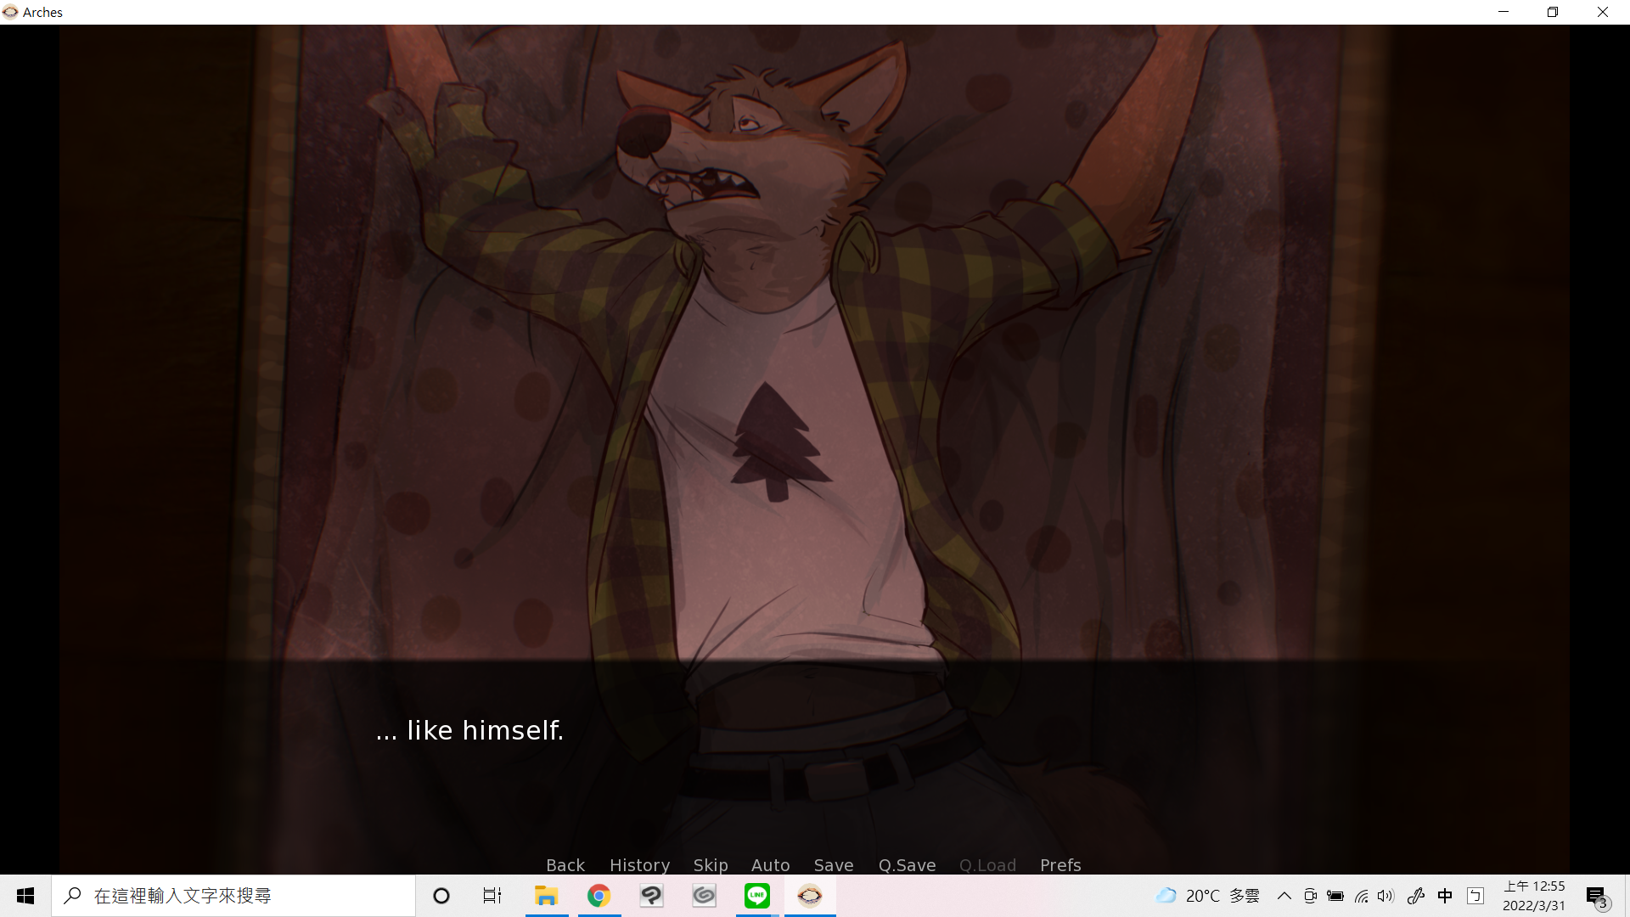Open the LINE app in taskbar
The image size is (1630, 917).
757,896
